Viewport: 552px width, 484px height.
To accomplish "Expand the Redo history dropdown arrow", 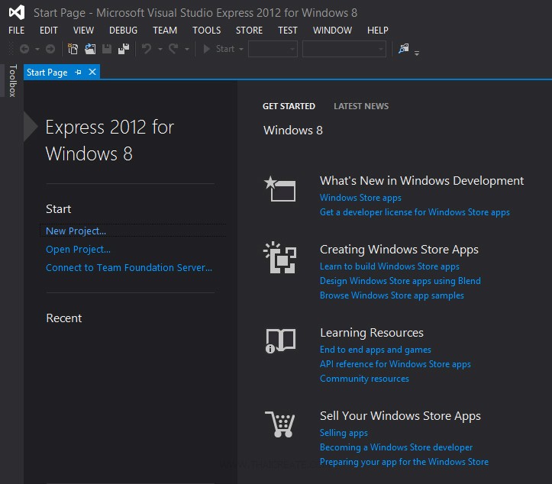I will (187, 50).
